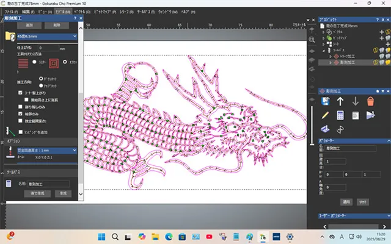
Task: Click the 適用 button in parameters
Action: [346, 201]
